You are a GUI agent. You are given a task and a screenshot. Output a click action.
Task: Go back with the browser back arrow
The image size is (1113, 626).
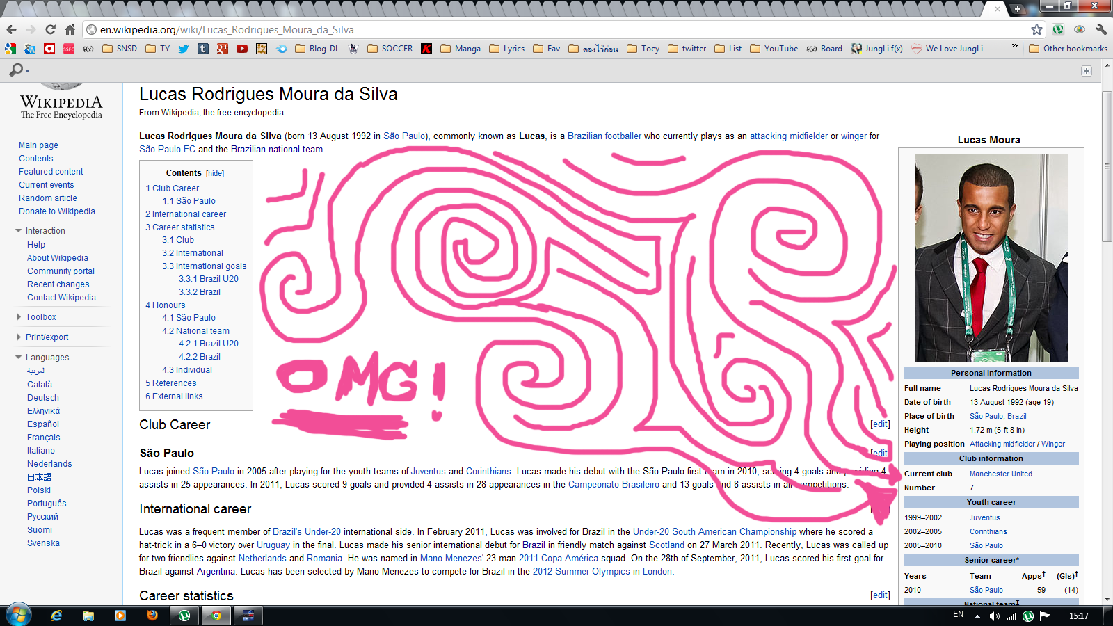(x=11, y=30)
